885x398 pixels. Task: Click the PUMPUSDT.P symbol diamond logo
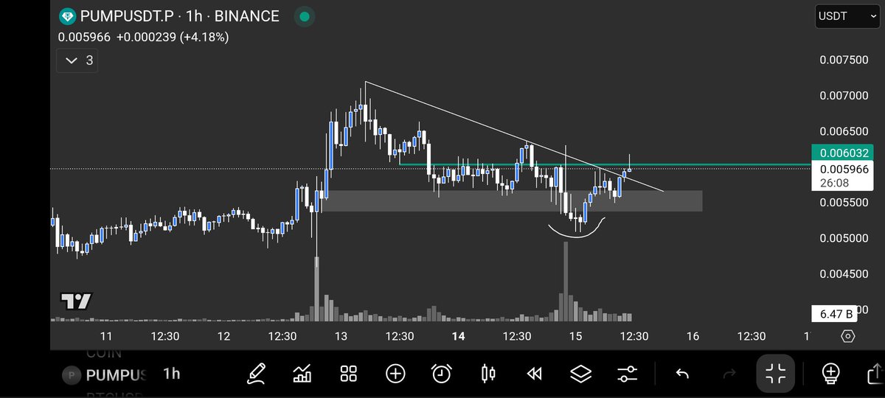[x=67, y=16]
